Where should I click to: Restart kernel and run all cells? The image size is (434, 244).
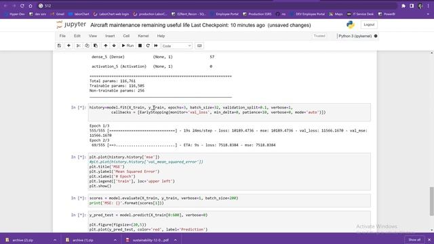pyautogui.click(x=156, y=45)
